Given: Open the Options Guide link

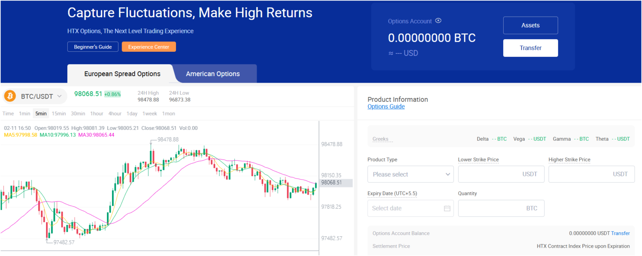Looking at the screenshot, I should click(x=386, y=106).
